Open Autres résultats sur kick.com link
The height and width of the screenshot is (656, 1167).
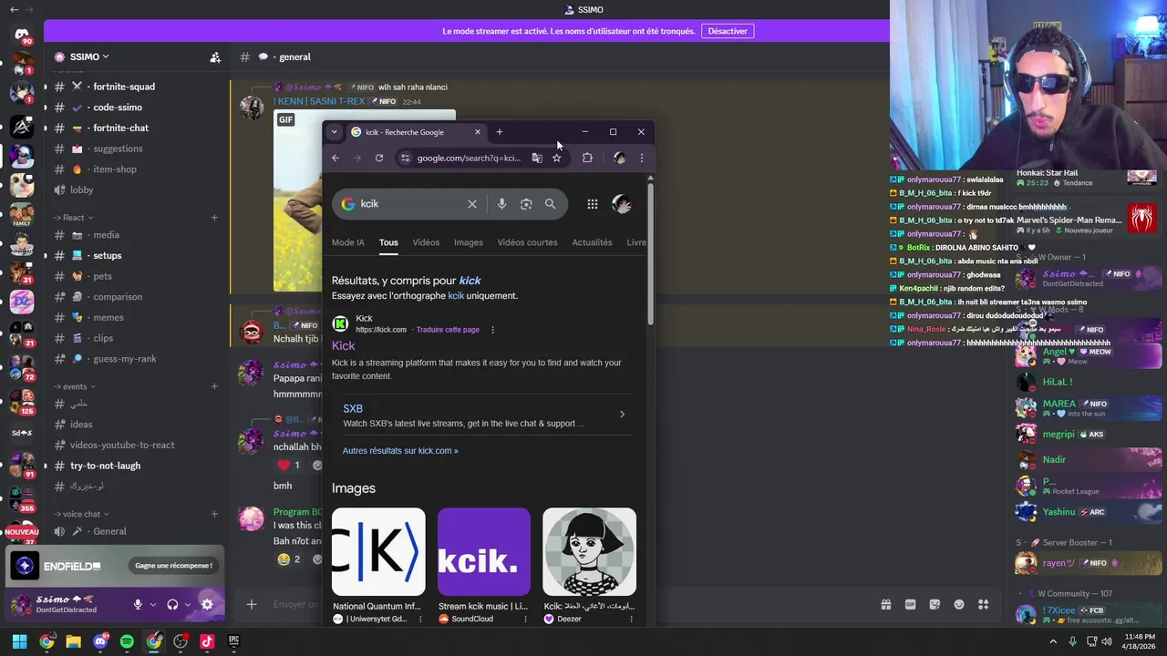pyautogui.click(x=400, y=451)
